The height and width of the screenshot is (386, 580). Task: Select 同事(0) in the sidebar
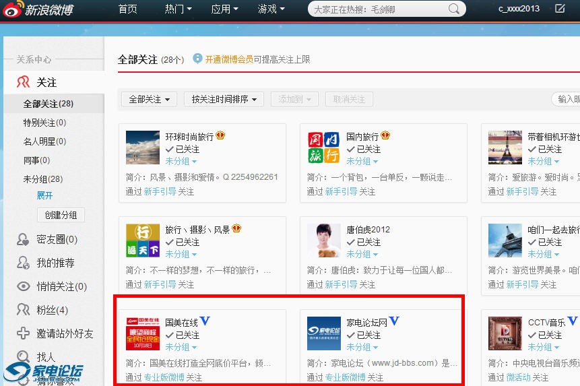(x=36, y=160)
